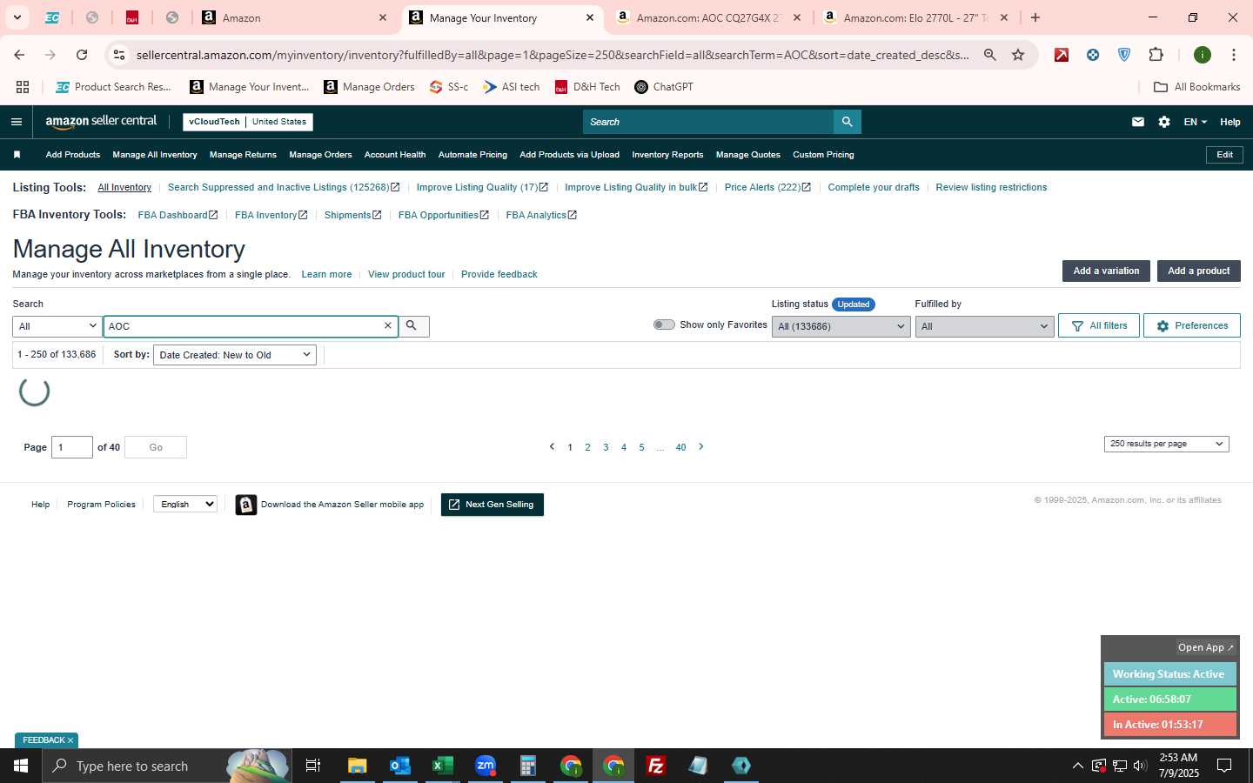1253x783 pixels.
Task: Go to previous page arrow in pagination
Action: pos(552,447)
